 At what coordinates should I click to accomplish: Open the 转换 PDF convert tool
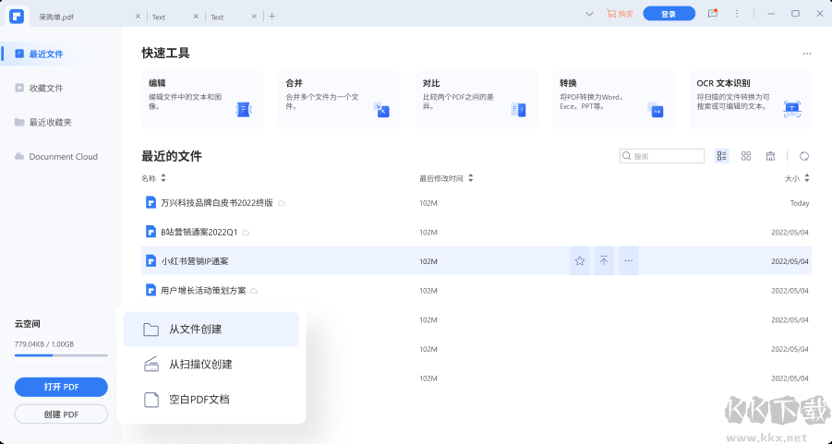click(x=611, y=100)
